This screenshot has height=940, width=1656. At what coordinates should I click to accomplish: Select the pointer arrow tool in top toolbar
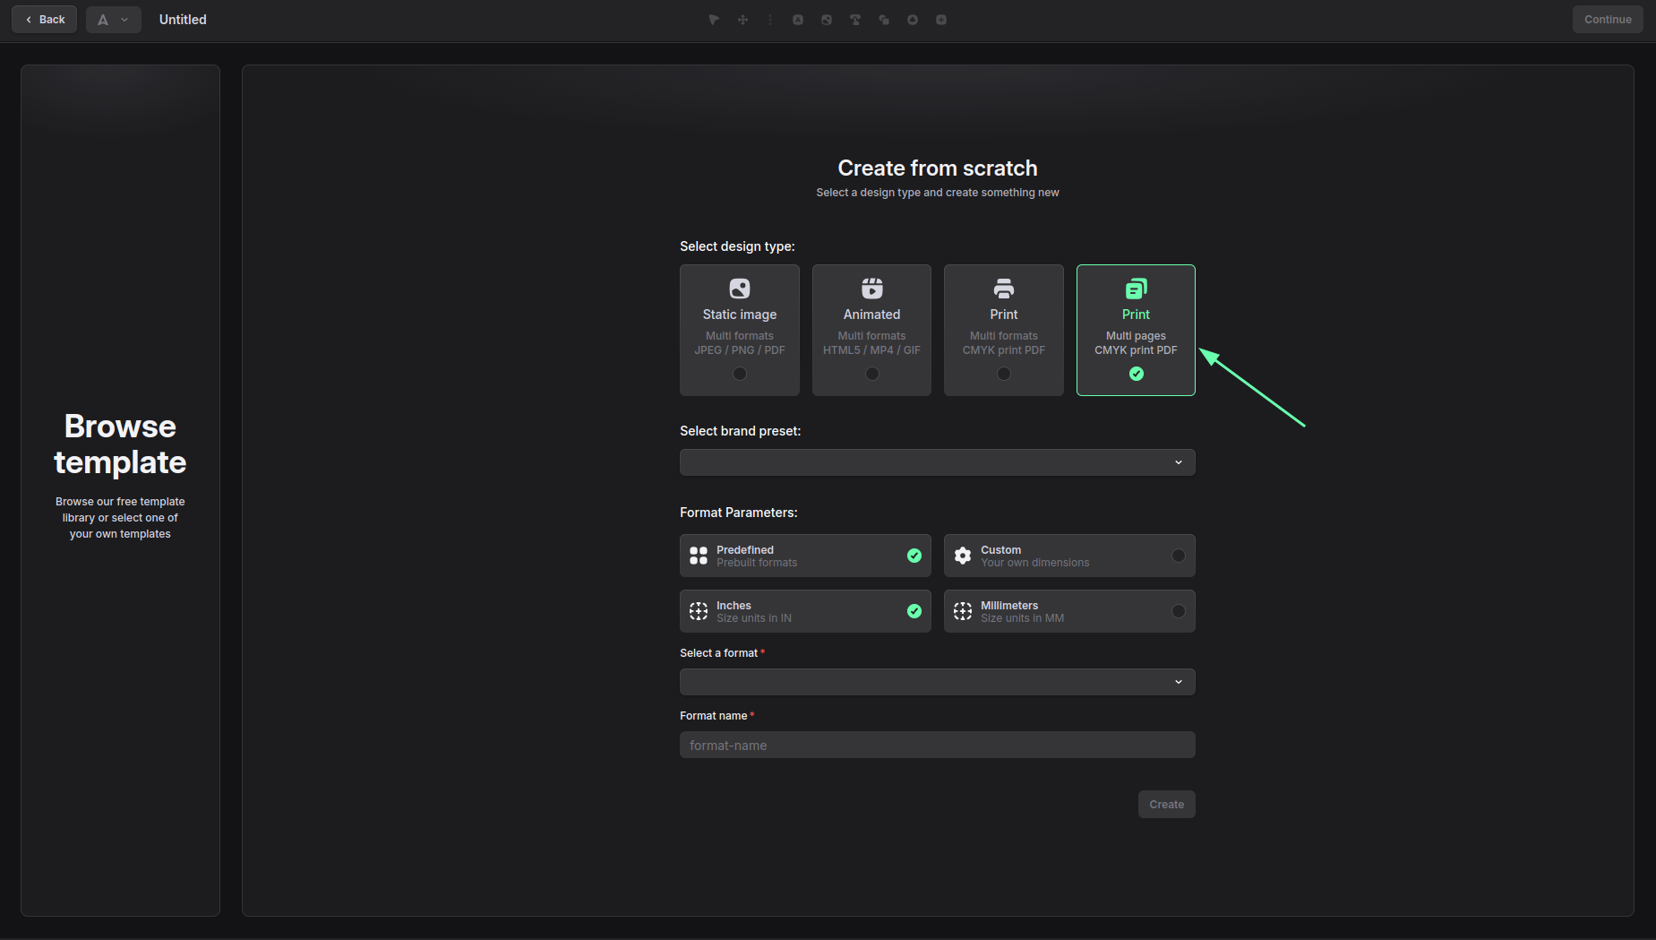(714, 20)
